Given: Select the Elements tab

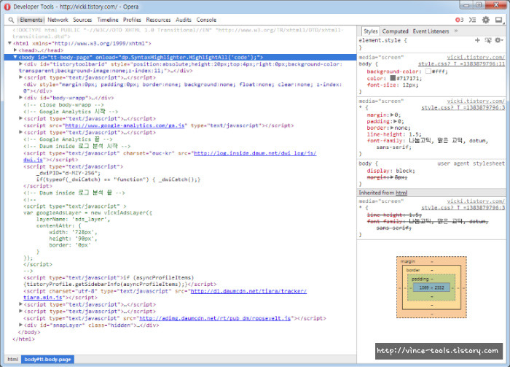Looking at the screenshot, I should pyautogui.click(x=31, y=20).
